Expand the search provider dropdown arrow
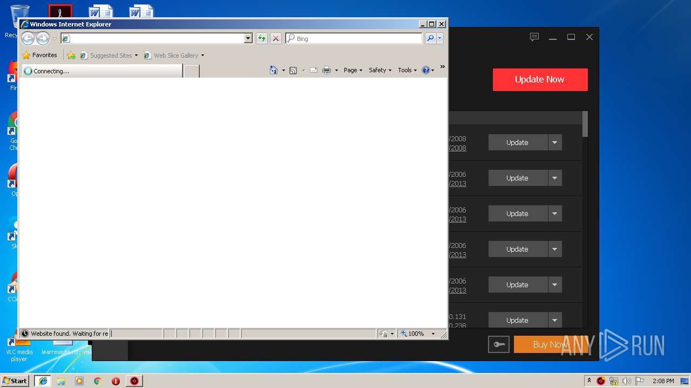 click(x=440, y=38)
